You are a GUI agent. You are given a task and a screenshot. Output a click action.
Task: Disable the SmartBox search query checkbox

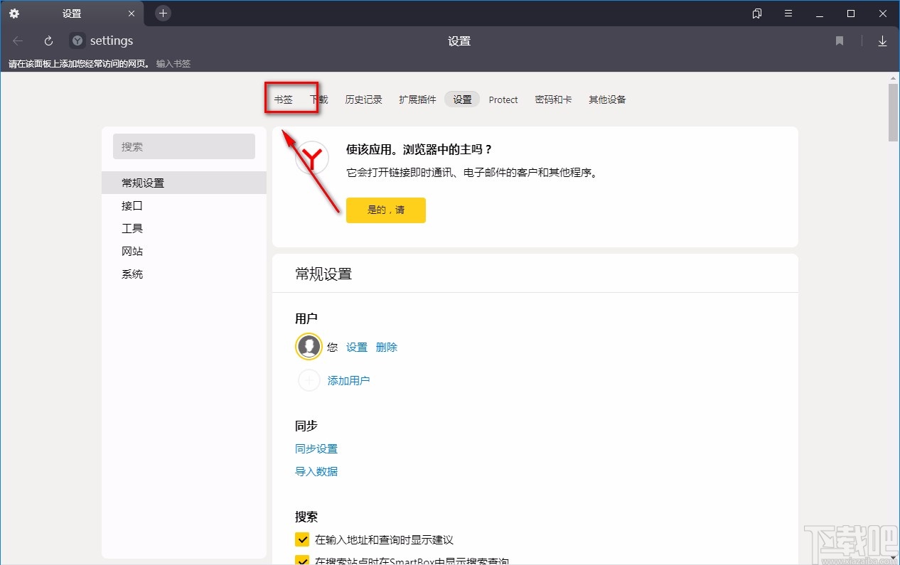[302, 561]
